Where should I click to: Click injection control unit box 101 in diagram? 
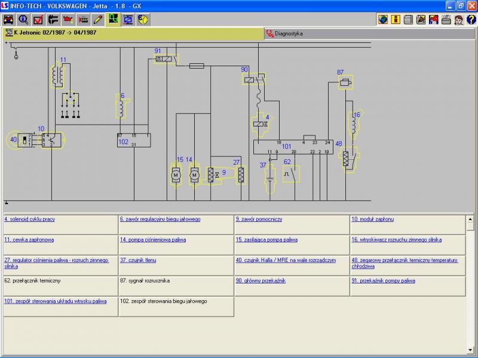pyautogui.click(x=293, y=147)
